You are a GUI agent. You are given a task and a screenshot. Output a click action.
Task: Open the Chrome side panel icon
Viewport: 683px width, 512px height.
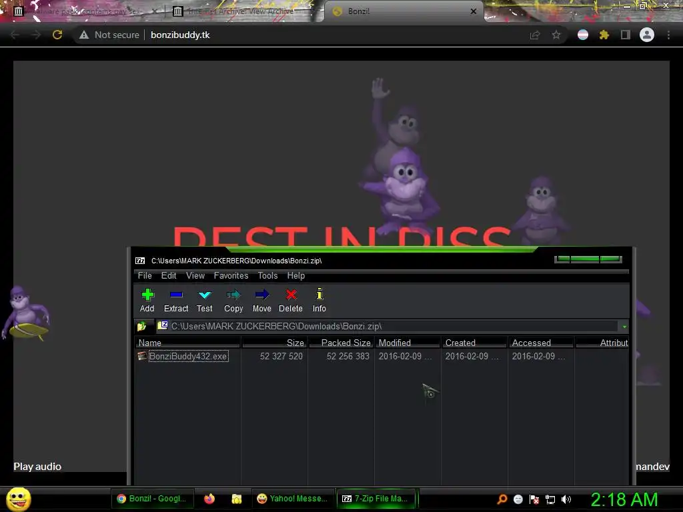point(626,35)
